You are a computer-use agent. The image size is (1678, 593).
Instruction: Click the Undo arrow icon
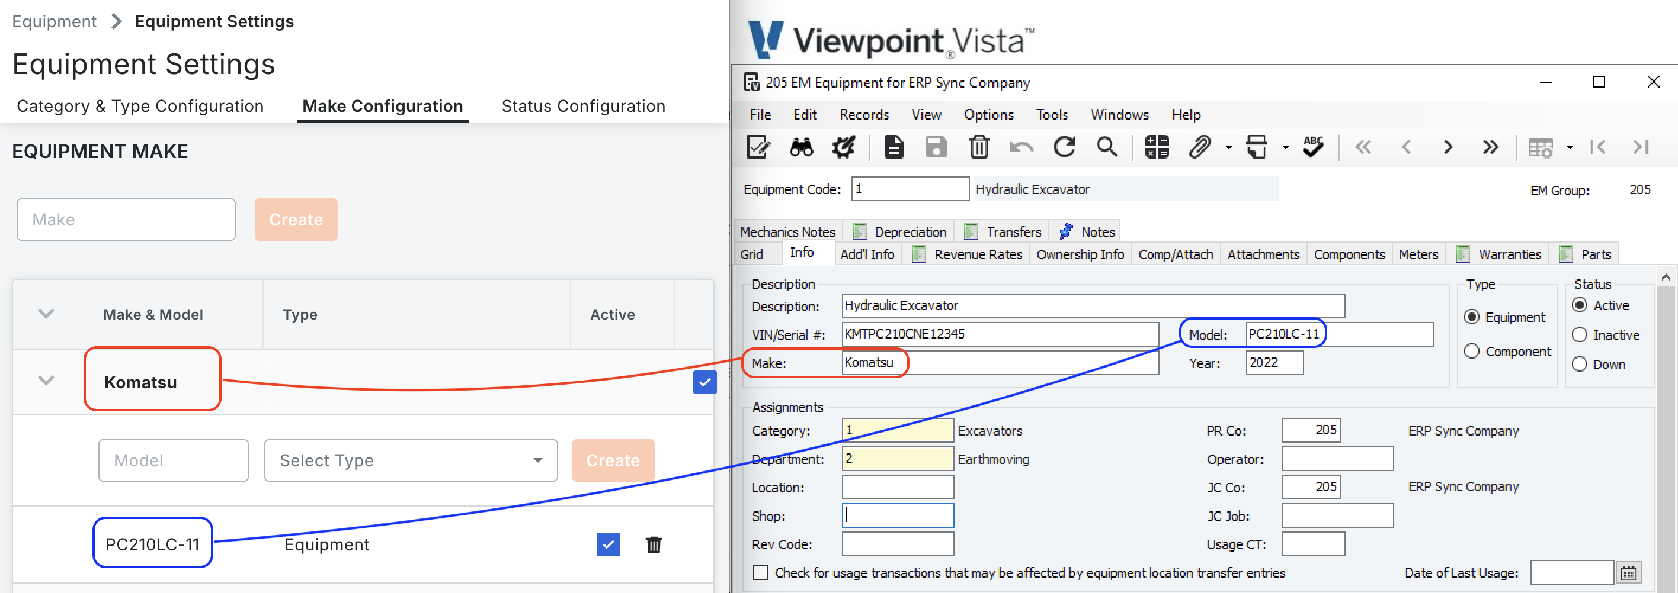click(x=1021, y=147)
